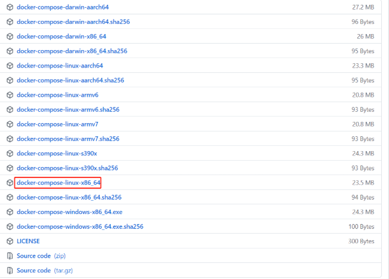Click archive icon beside Source code (tar.gz)

pyautogui.click(x=10, y=271)
